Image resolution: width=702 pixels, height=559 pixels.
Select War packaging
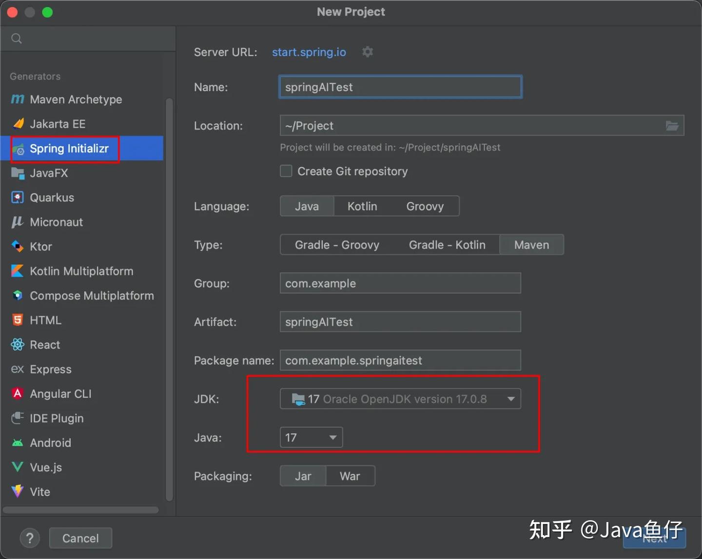click(350, 476)
